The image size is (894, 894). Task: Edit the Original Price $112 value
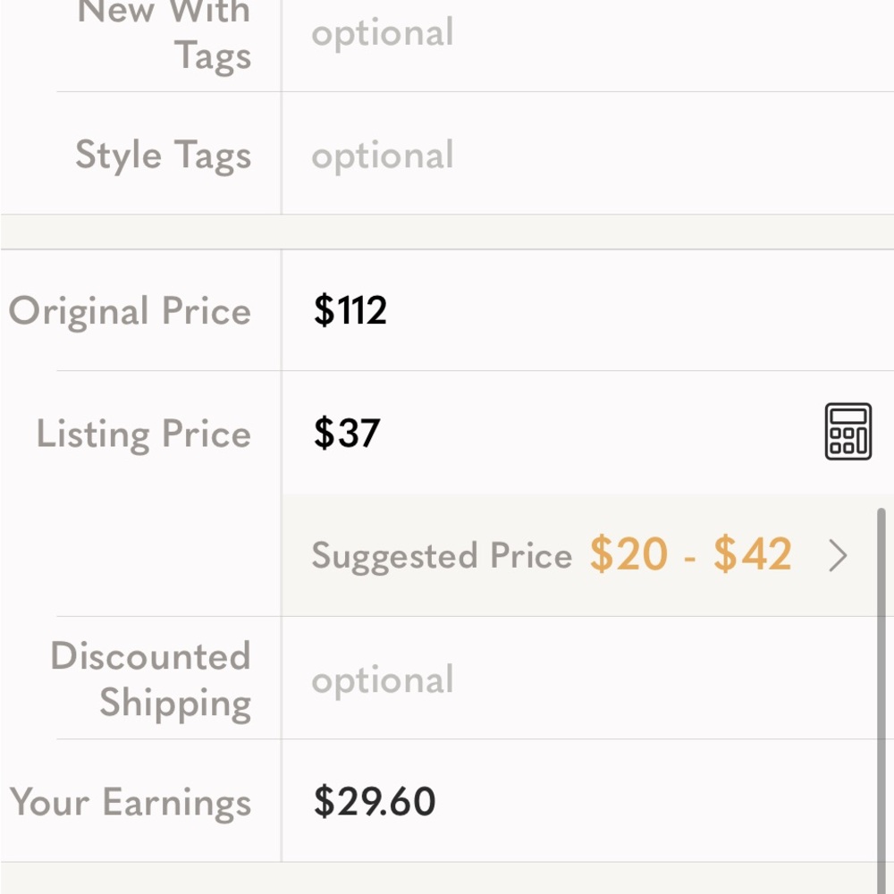click(350, 311)
